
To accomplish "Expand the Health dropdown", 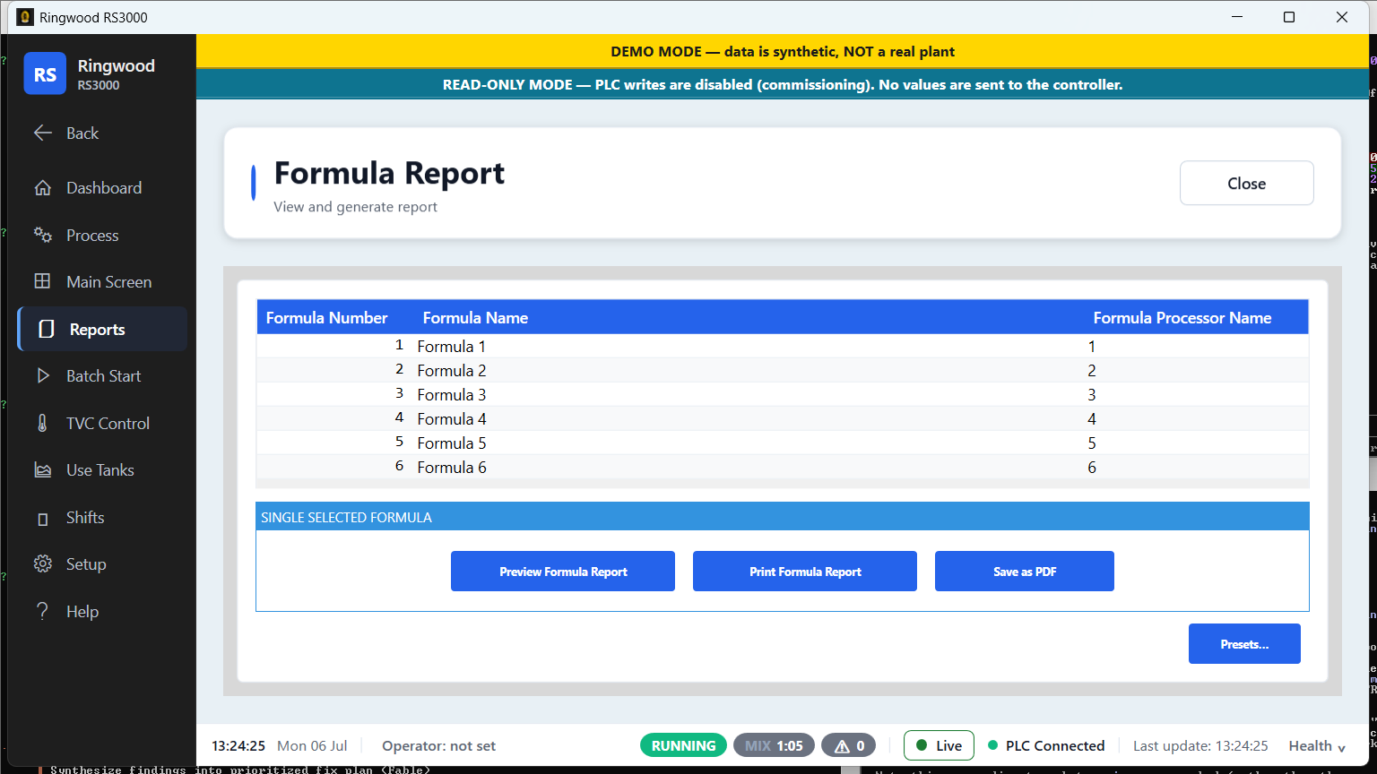I will [x=1317, y=746].
